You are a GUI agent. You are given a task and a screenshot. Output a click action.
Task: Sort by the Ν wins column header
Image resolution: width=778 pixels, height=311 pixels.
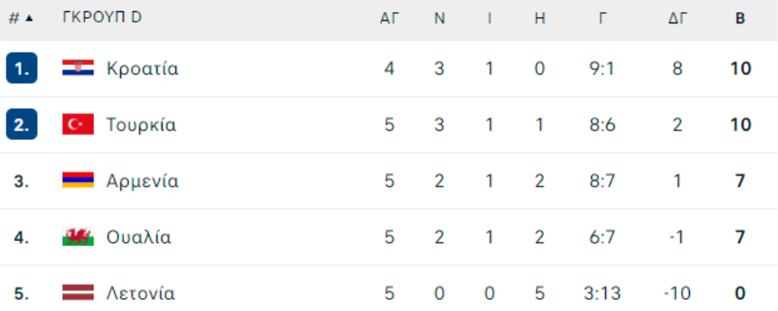[x=440, y=18]
